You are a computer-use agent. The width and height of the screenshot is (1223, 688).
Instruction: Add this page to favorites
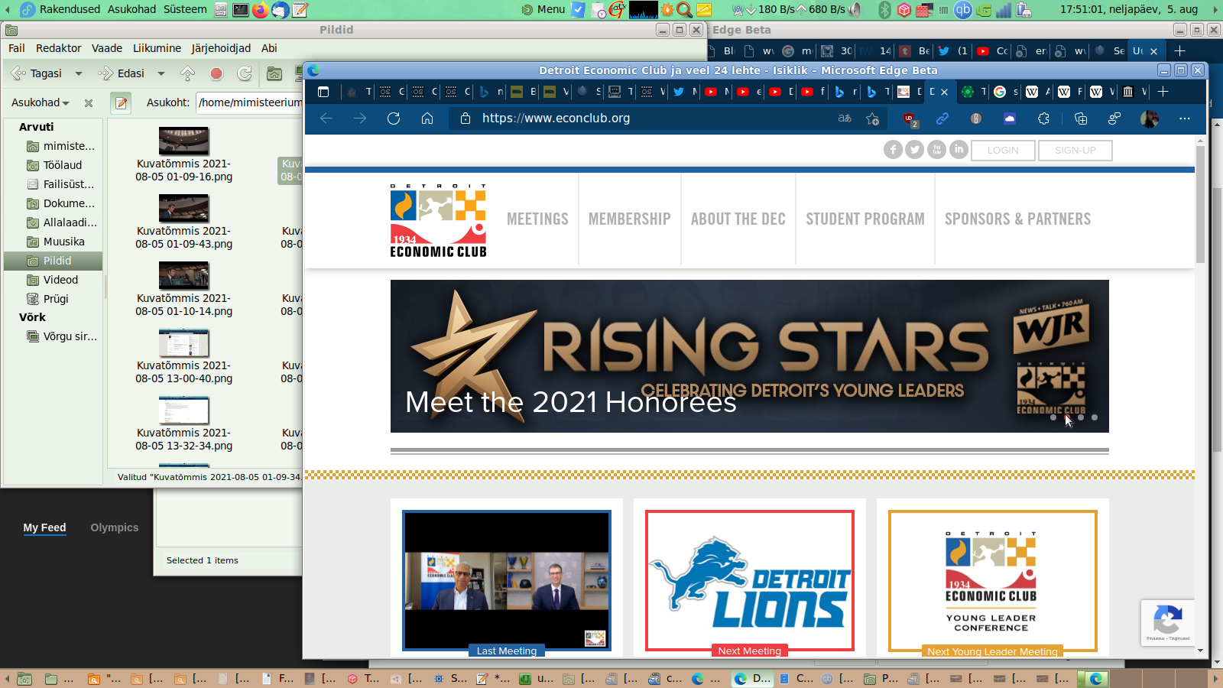872,118
